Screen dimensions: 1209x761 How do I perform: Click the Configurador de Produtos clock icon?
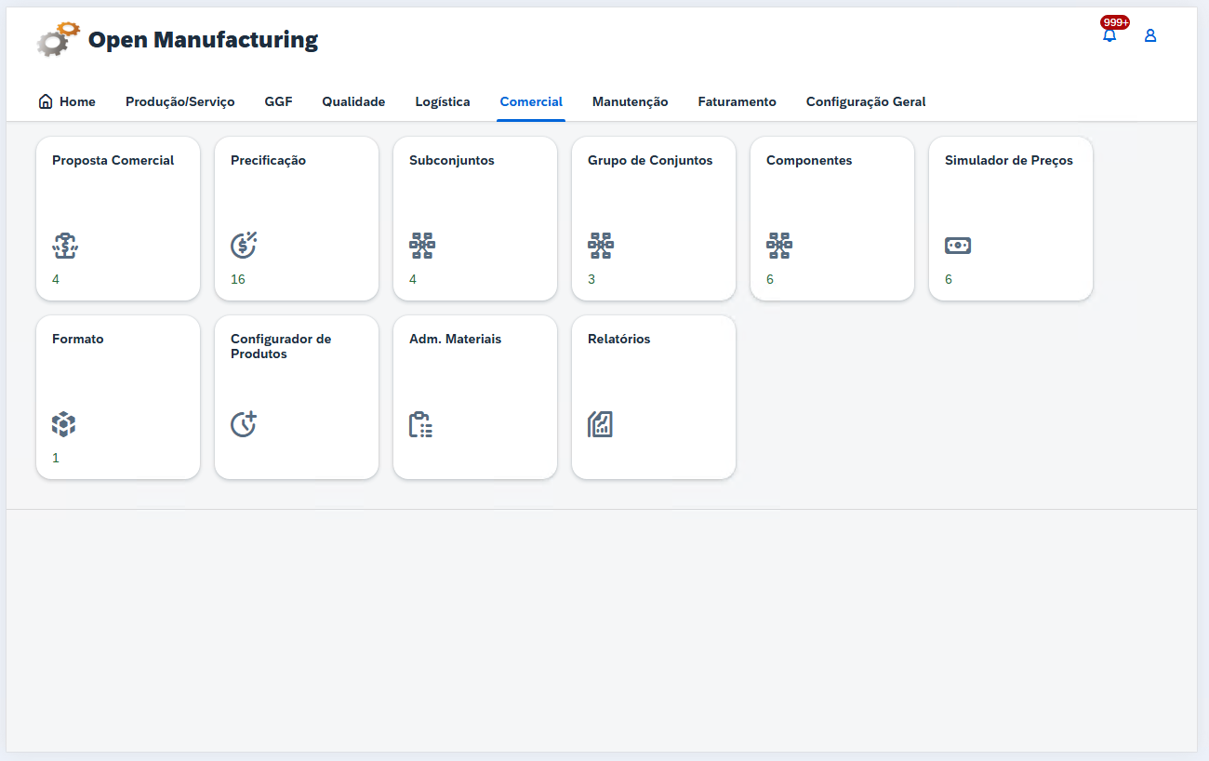pos(244,424)
